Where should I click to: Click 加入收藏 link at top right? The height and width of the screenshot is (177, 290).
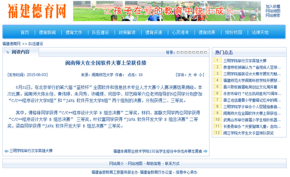pyautogui.click(x=273, y=6)
